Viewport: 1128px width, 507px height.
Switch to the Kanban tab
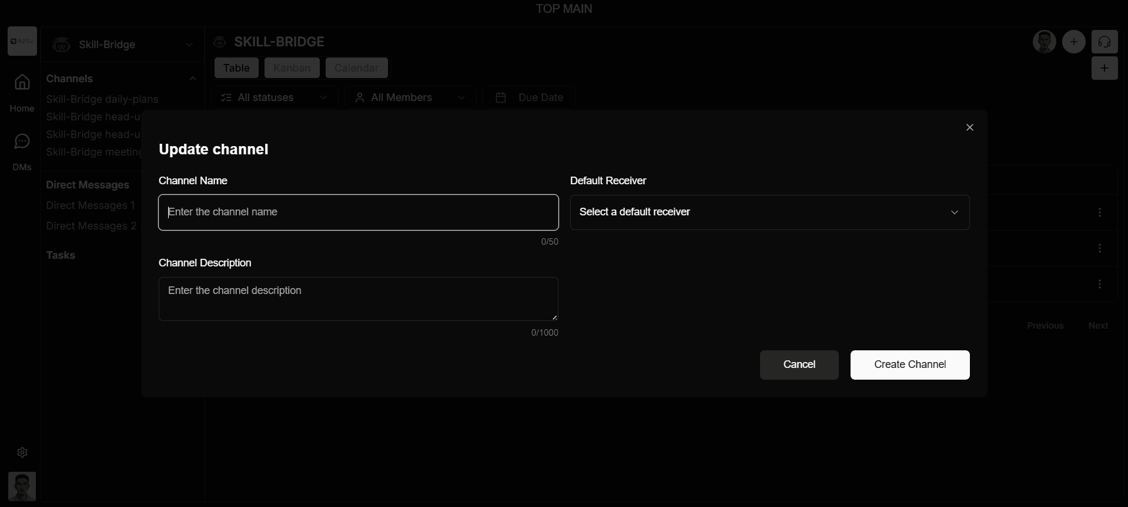(292, 68)
